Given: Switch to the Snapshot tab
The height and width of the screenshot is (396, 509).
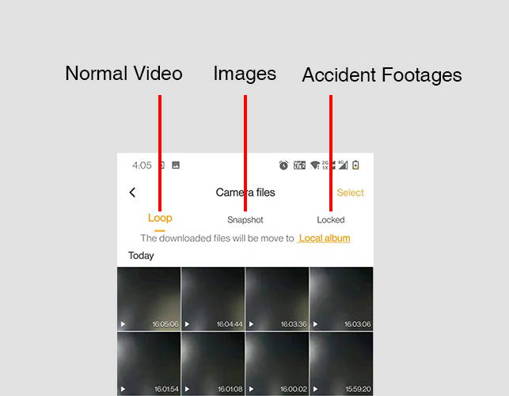Looking at the screenshot, I should [x=245, y=219].
